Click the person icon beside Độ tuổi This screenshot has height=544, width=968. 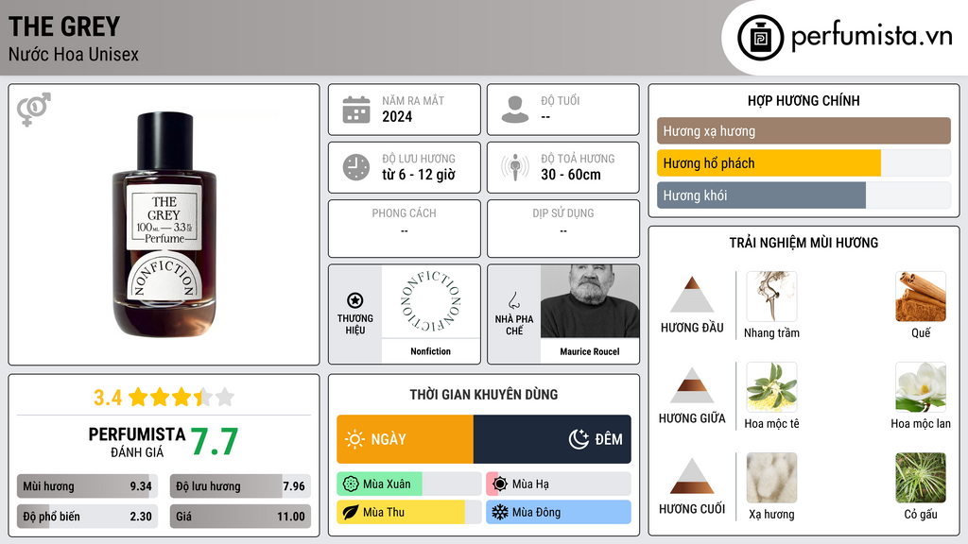coord(515,110)
